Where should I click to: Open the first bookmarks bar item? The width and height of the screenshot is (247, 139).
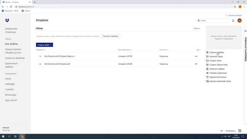tap(10, 11)
